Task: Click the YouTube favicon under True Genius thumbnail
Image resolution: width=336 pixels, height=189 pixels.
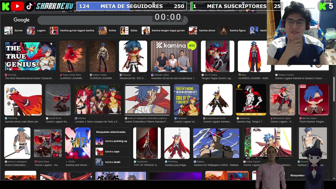Action: (x=6, y=75)
